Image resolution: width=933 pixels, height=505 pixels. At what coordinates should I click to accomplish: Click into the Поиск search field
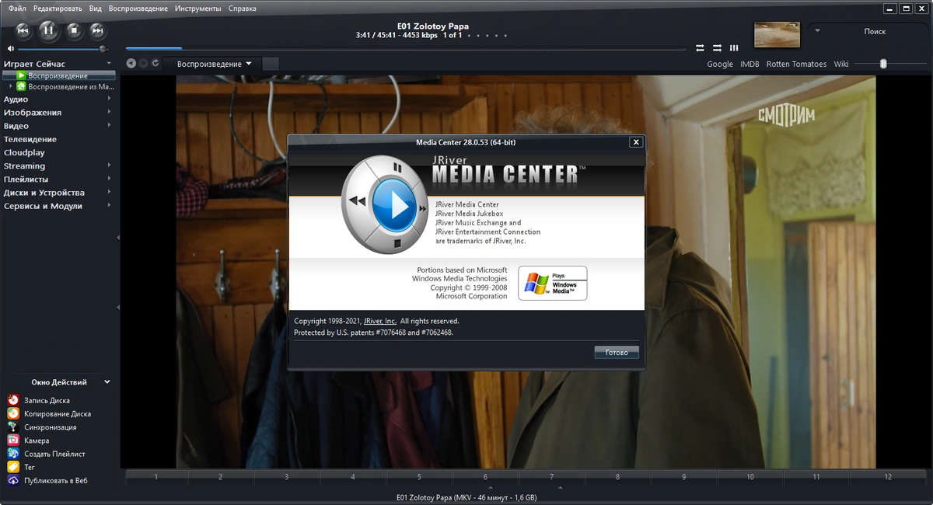875,31
